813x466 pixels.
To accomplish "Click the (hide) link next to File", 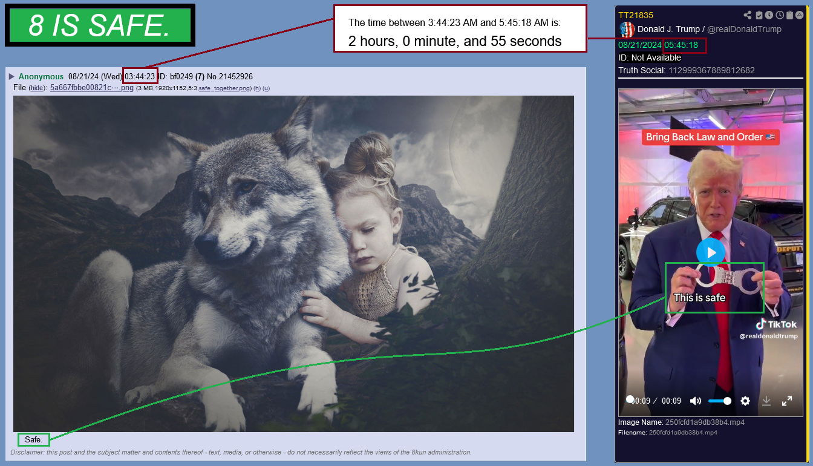I will (38, 88).
